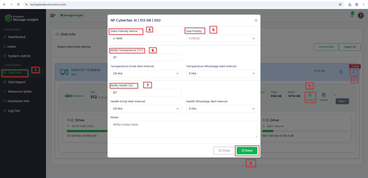The width and height of the screenshot is (368, 178).
Task: Open Users in the sidebar
Action: 11,46
